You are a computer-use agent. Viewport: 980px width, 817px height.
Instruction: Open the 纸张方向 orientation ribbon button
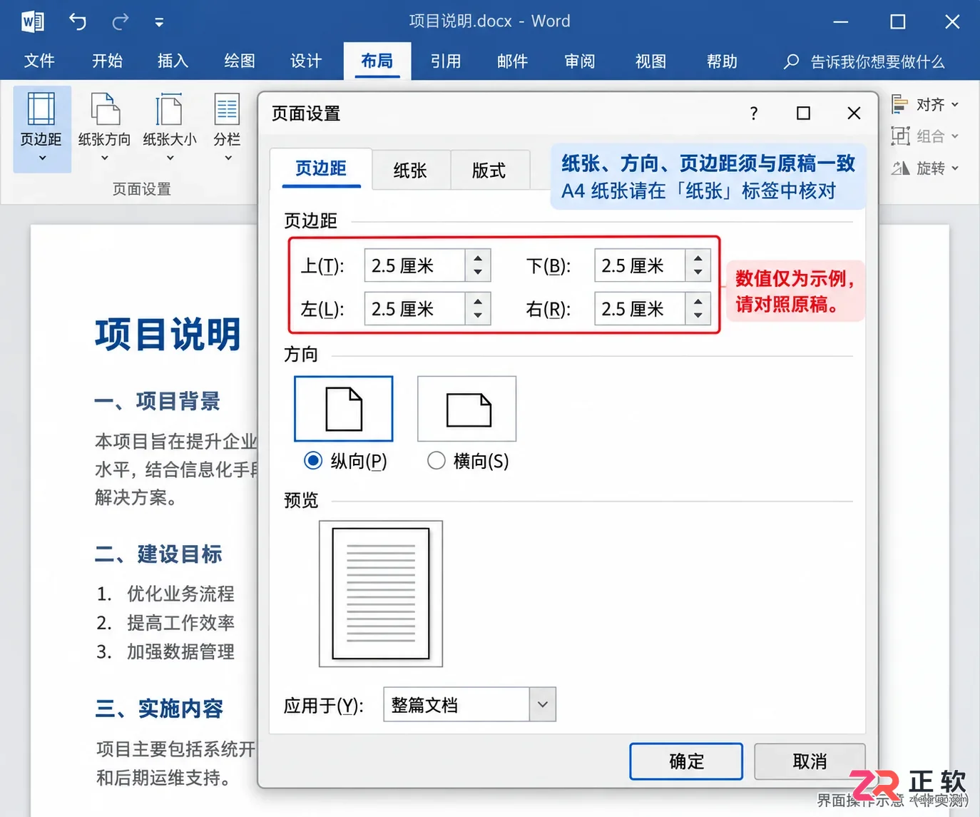coord(104,128)
